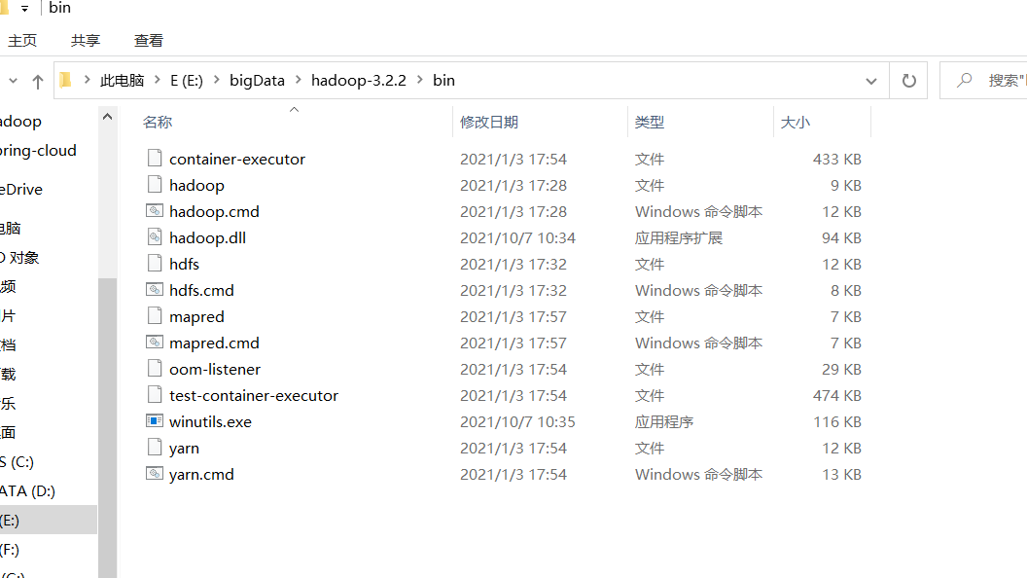The width and height of the screenshot is (1027, 578).
Task: Switch to the 查看 ribbon tab
Action: (148, 40)
